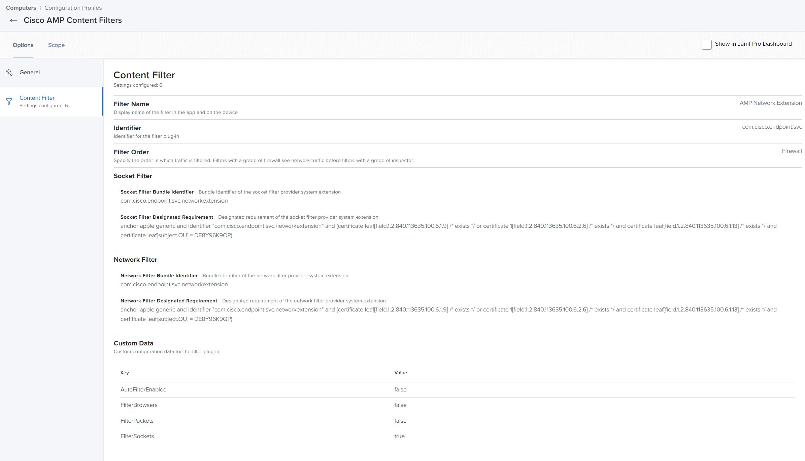805x461 pixels.
Task: Select the AutoFilterEnabled key row
Action: pos(458,390)
